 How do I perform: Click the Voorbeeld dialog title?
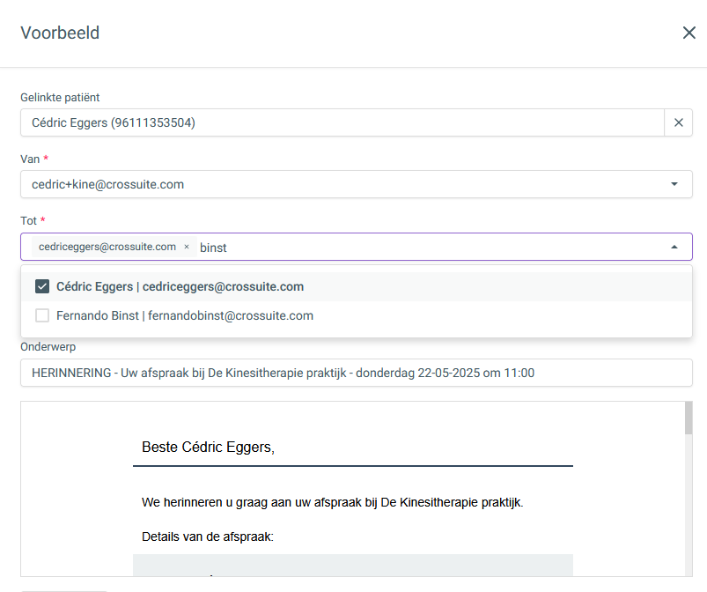point(60,33)
